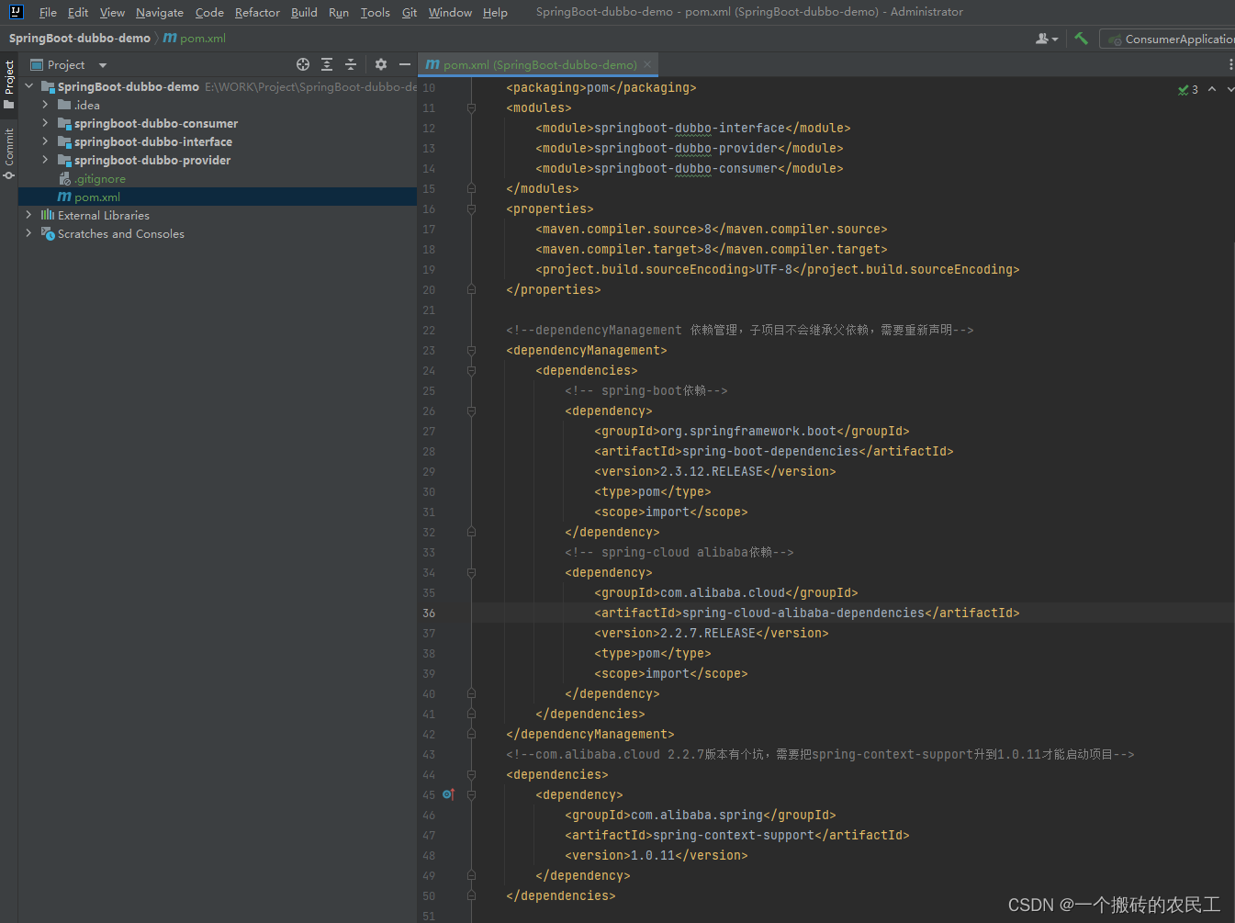Toggle the Project tool window side tab

tap(9, 84)
